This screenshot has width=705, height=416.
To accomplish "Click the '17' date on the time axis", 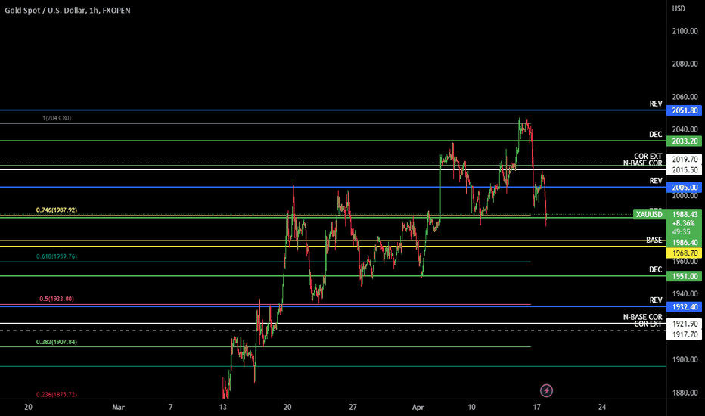I will (537, 408).
